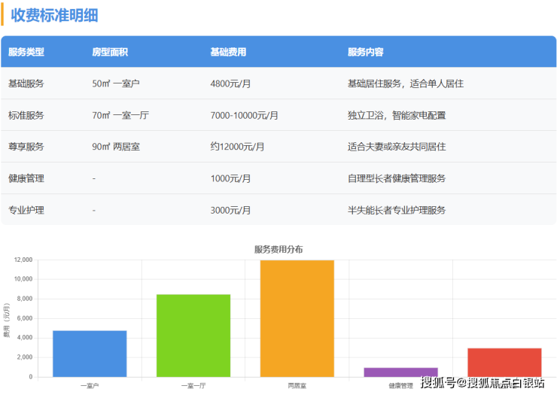Click the 房型面积 column header

click(x=110, y=53)
